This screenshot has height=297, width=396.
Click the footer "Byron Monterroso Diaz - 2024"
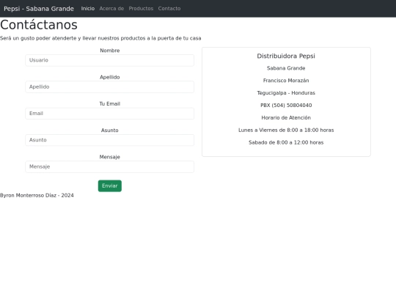tap(37, 196)
